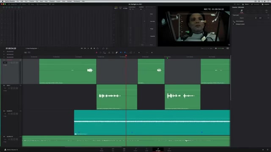Open the Sound Library panel
Image resolution: width=271 pixels, height=152 pixels.
[41, 4]
